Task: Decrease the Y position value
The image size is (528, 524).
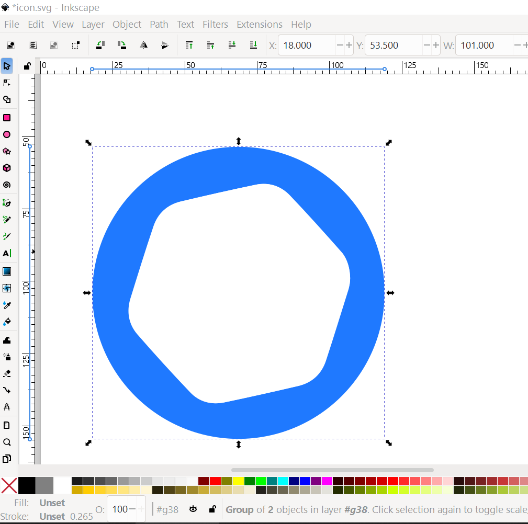Action: coord(426,45)
